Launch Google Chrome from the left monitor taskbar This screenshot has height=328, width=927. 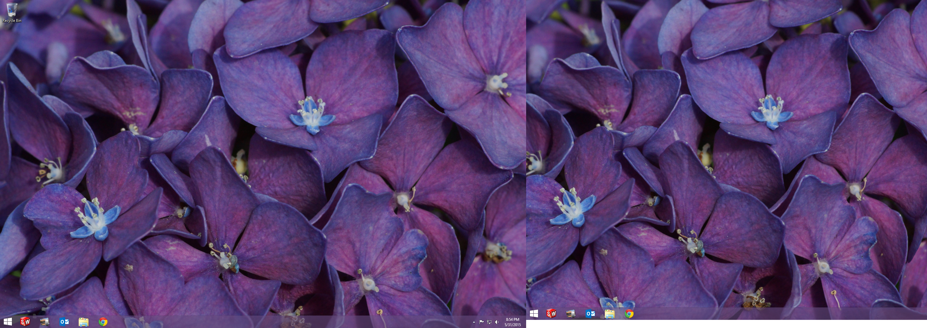(x=103, y=321)
